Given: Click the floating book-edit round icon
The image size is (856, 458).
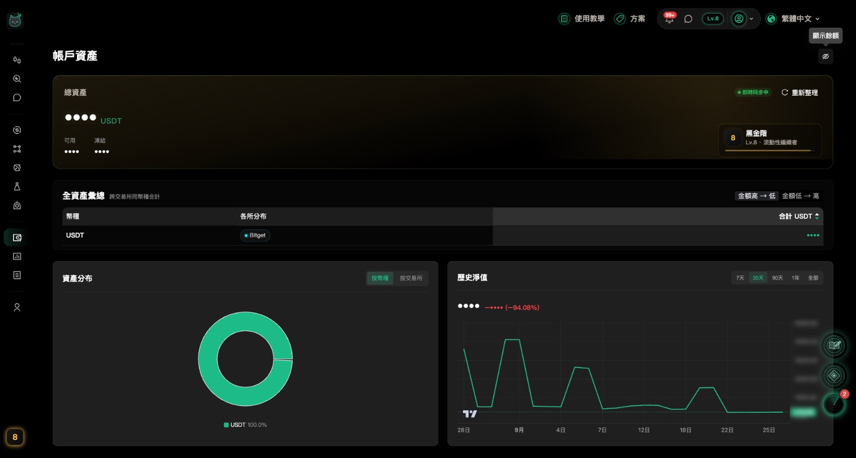Looking at the screenshot, I should (834, 345).
